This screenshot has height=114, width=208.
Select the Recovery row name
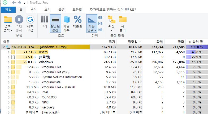coord(48,107)
